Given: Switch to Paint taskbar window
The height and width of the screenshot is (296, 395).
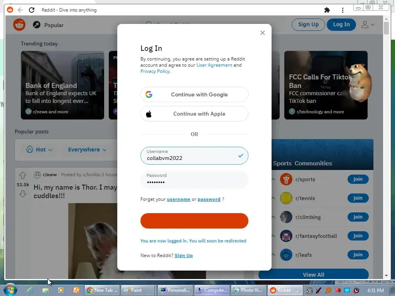Looking at the screenshot, I should click(x=138, y=290).
